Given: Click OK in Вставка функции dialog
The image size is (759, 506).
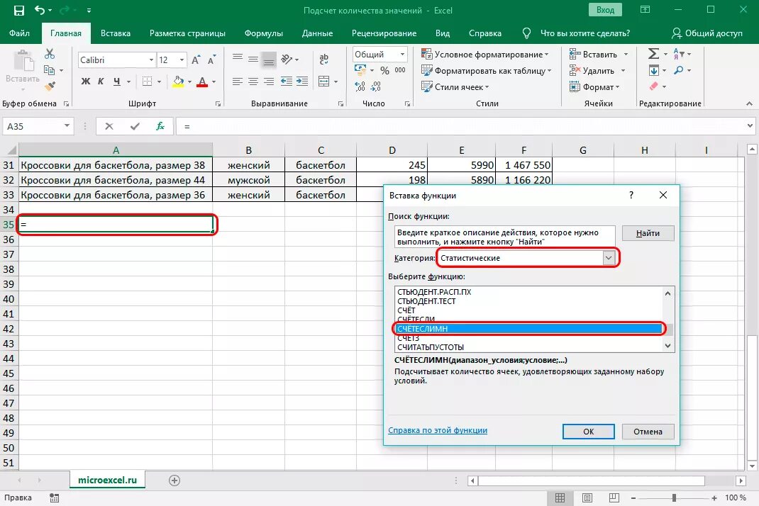Looking at the screenshot, I should click(588, 432).
